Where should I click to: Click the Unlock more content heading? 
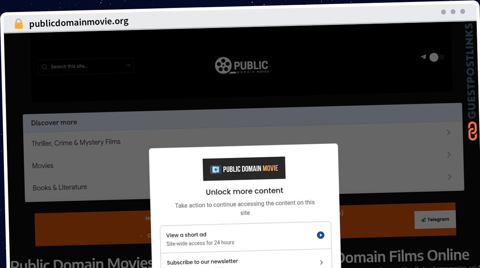(244, 192)
